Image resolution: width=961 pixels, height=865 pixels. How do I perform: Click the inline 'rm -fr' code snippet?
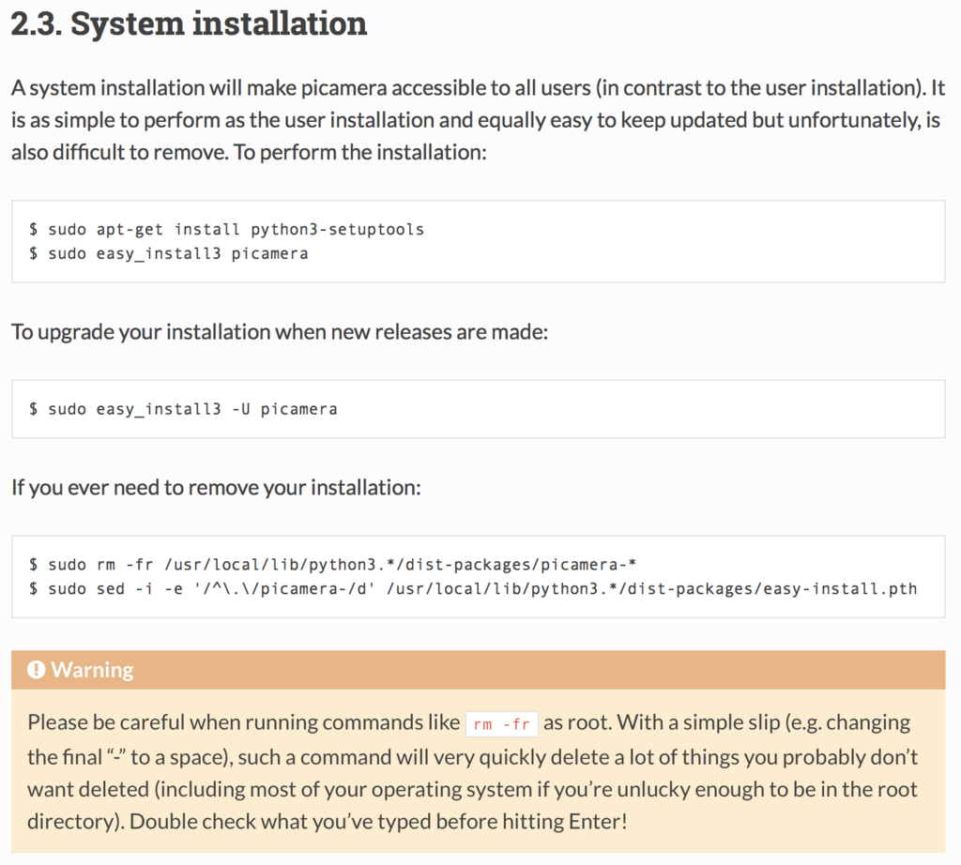pyautogui.click(x=502, y=724)
